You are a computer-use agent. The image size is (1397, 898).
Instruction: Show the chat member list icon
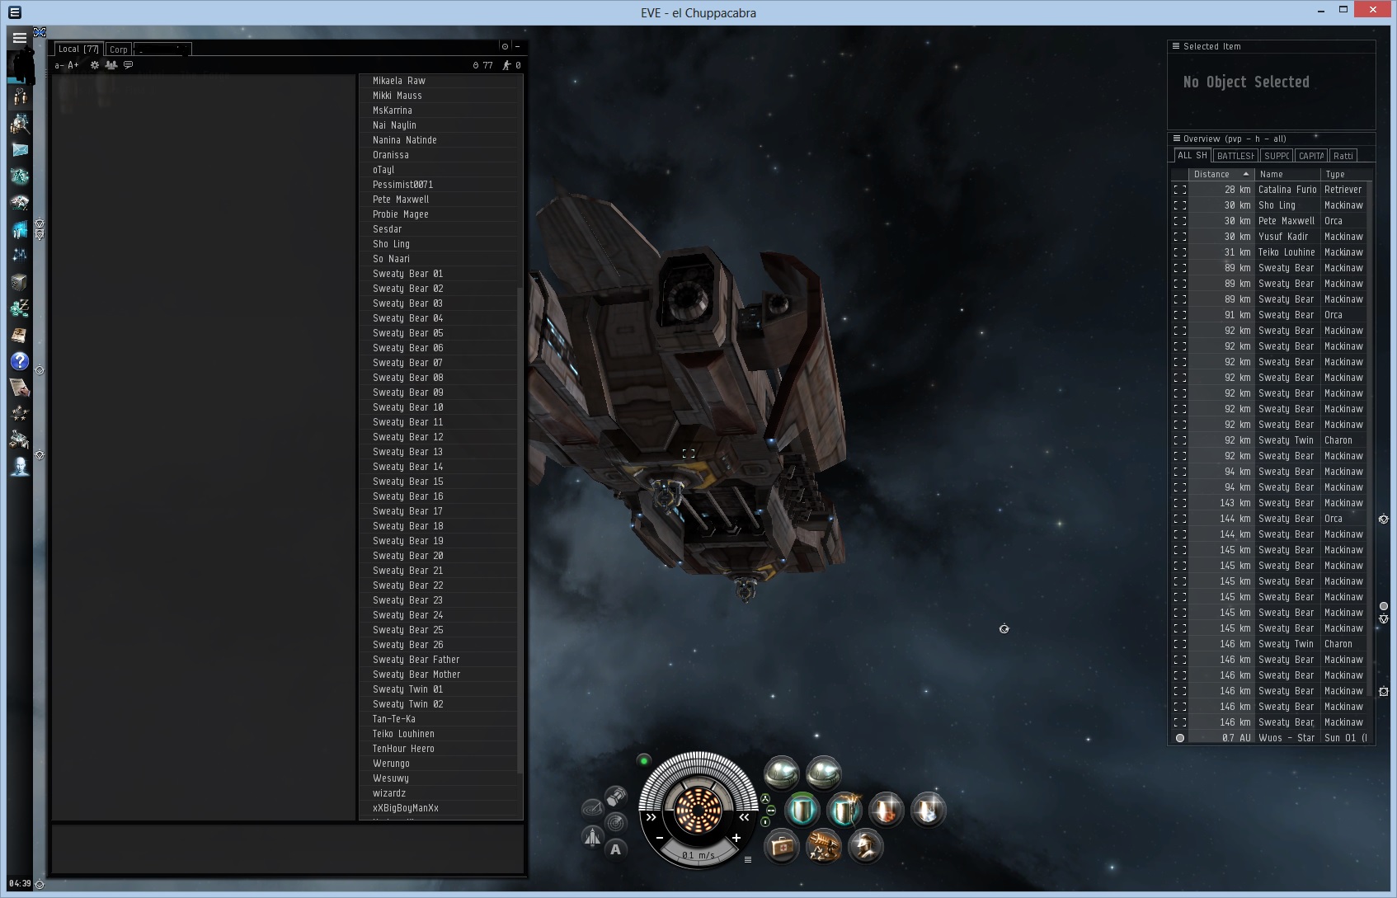point(111,65)
